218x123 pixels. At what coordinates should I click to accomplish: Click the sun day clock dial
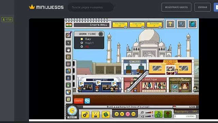point(72,111)
